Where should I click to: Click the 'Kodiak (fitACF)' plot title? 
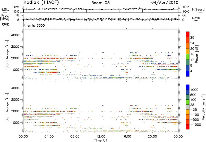click(41, 3)
